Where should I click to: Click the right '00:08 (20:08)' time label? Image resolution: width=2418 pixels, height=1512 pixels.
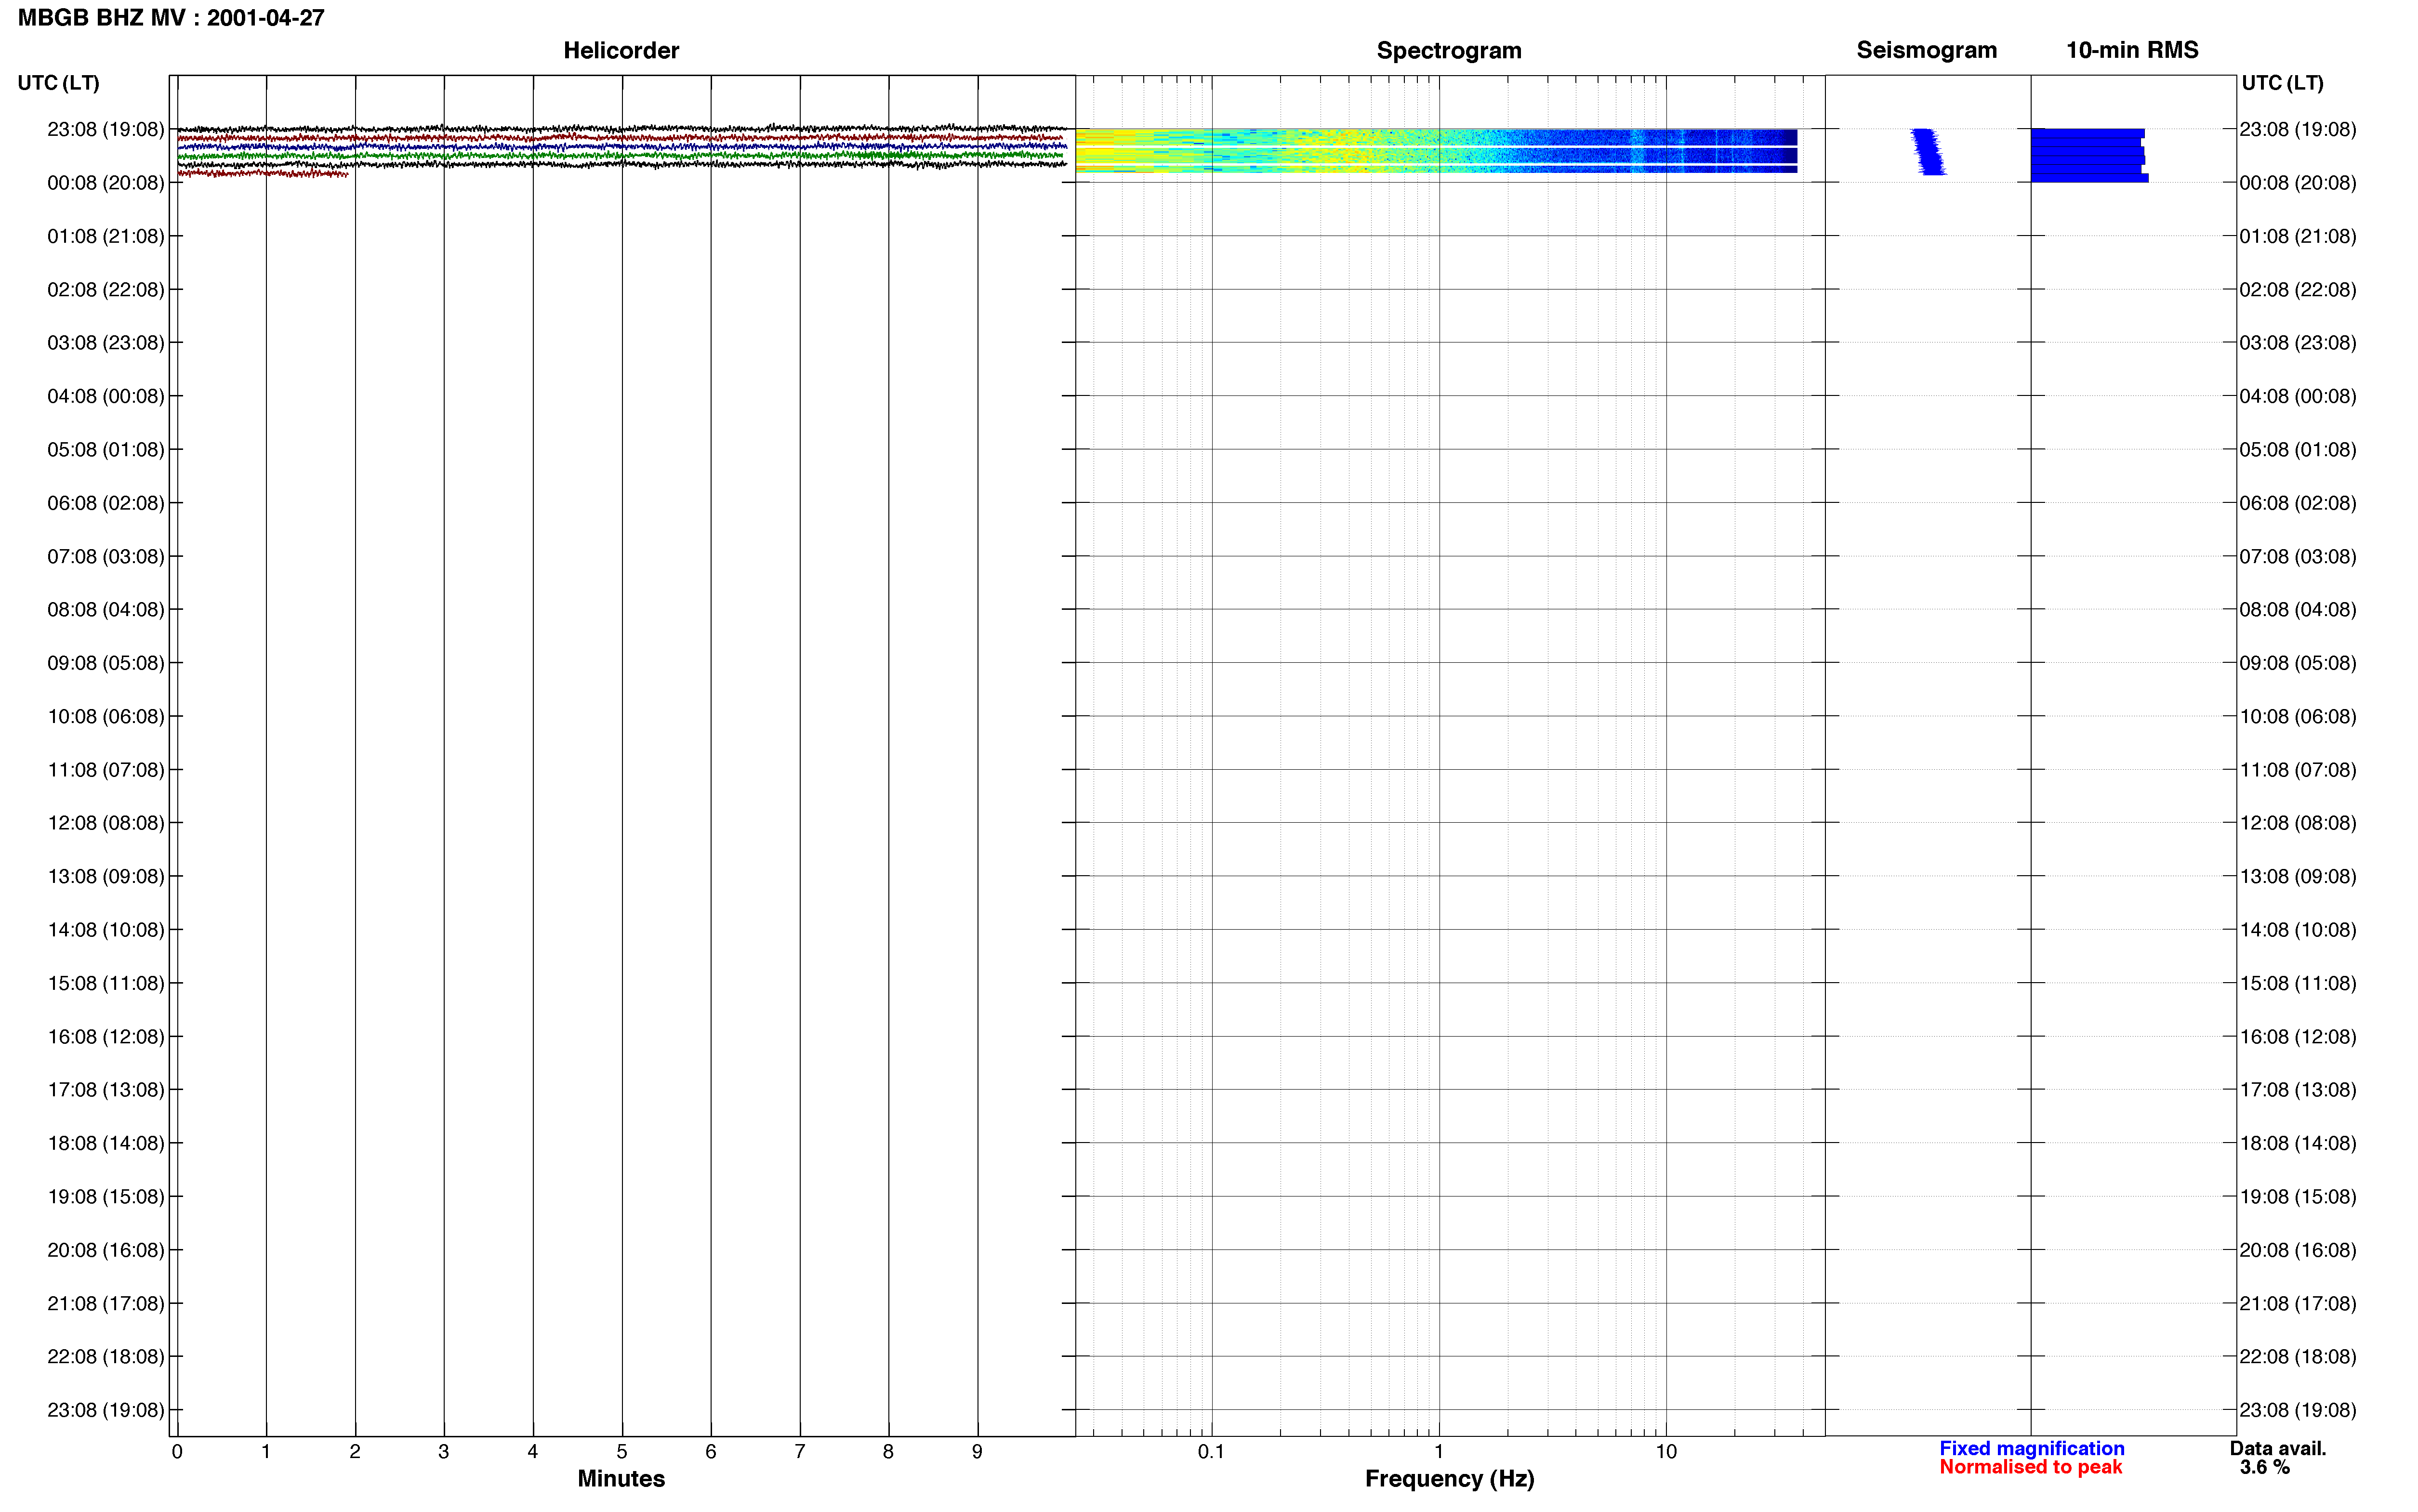click(x=2297, y=183)
